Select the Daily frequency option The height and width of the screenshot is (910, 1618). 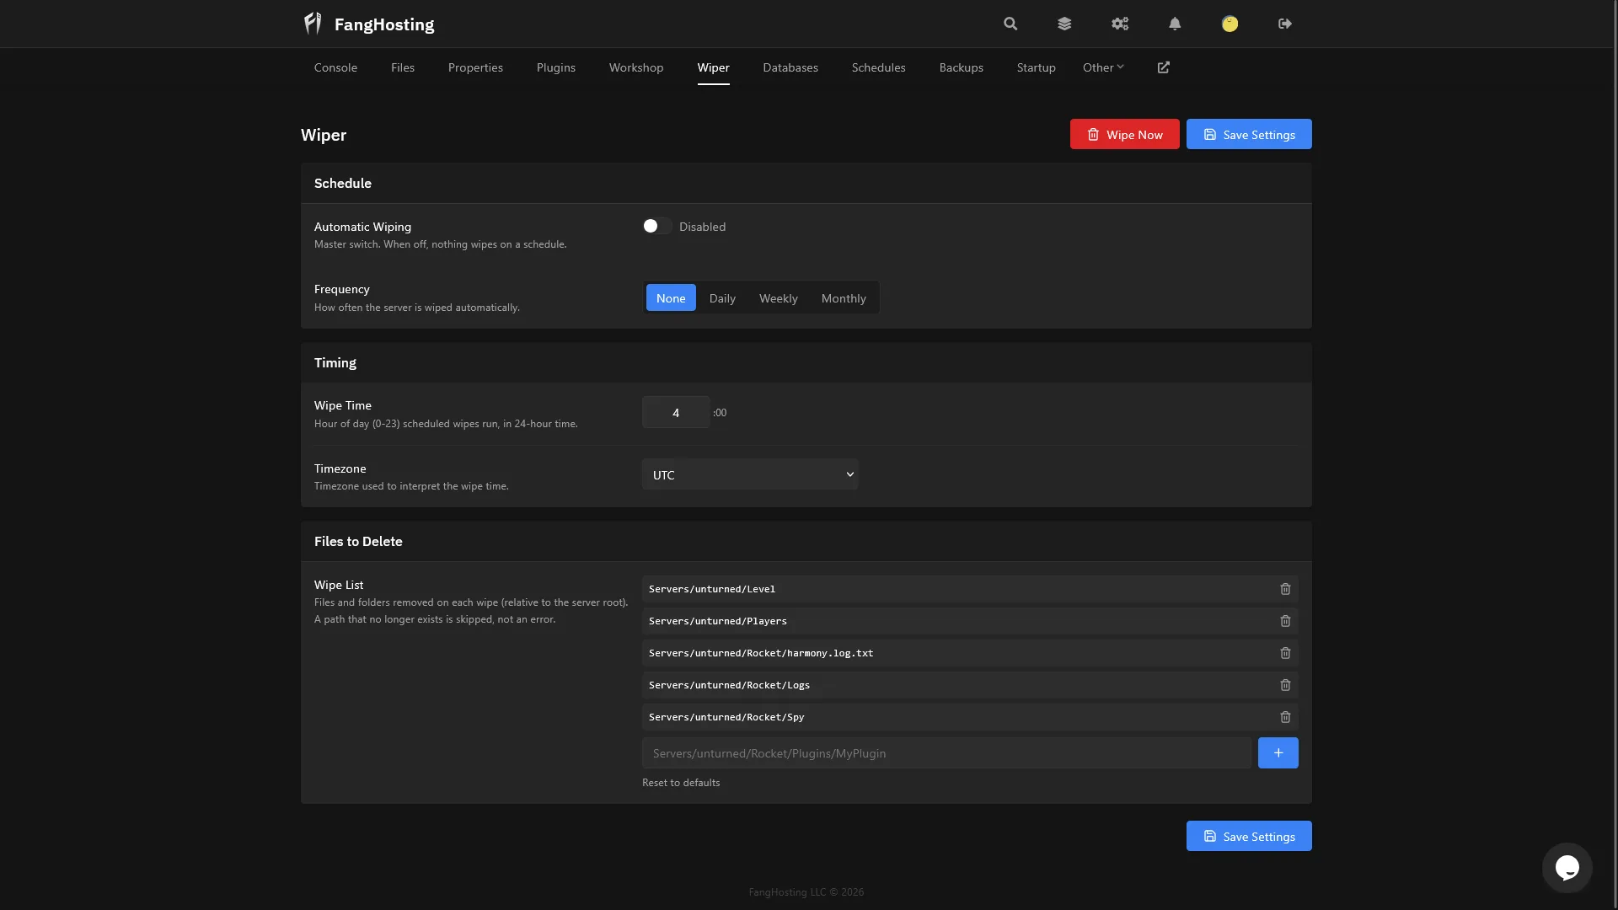(x=722, y=297)
